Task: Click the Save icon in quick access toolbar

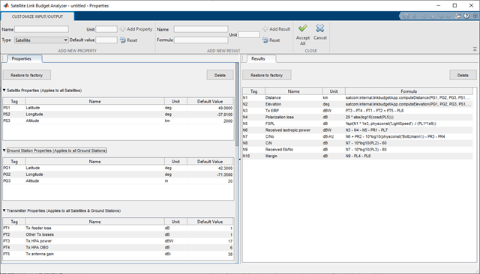Action: [x=406, y=16]
